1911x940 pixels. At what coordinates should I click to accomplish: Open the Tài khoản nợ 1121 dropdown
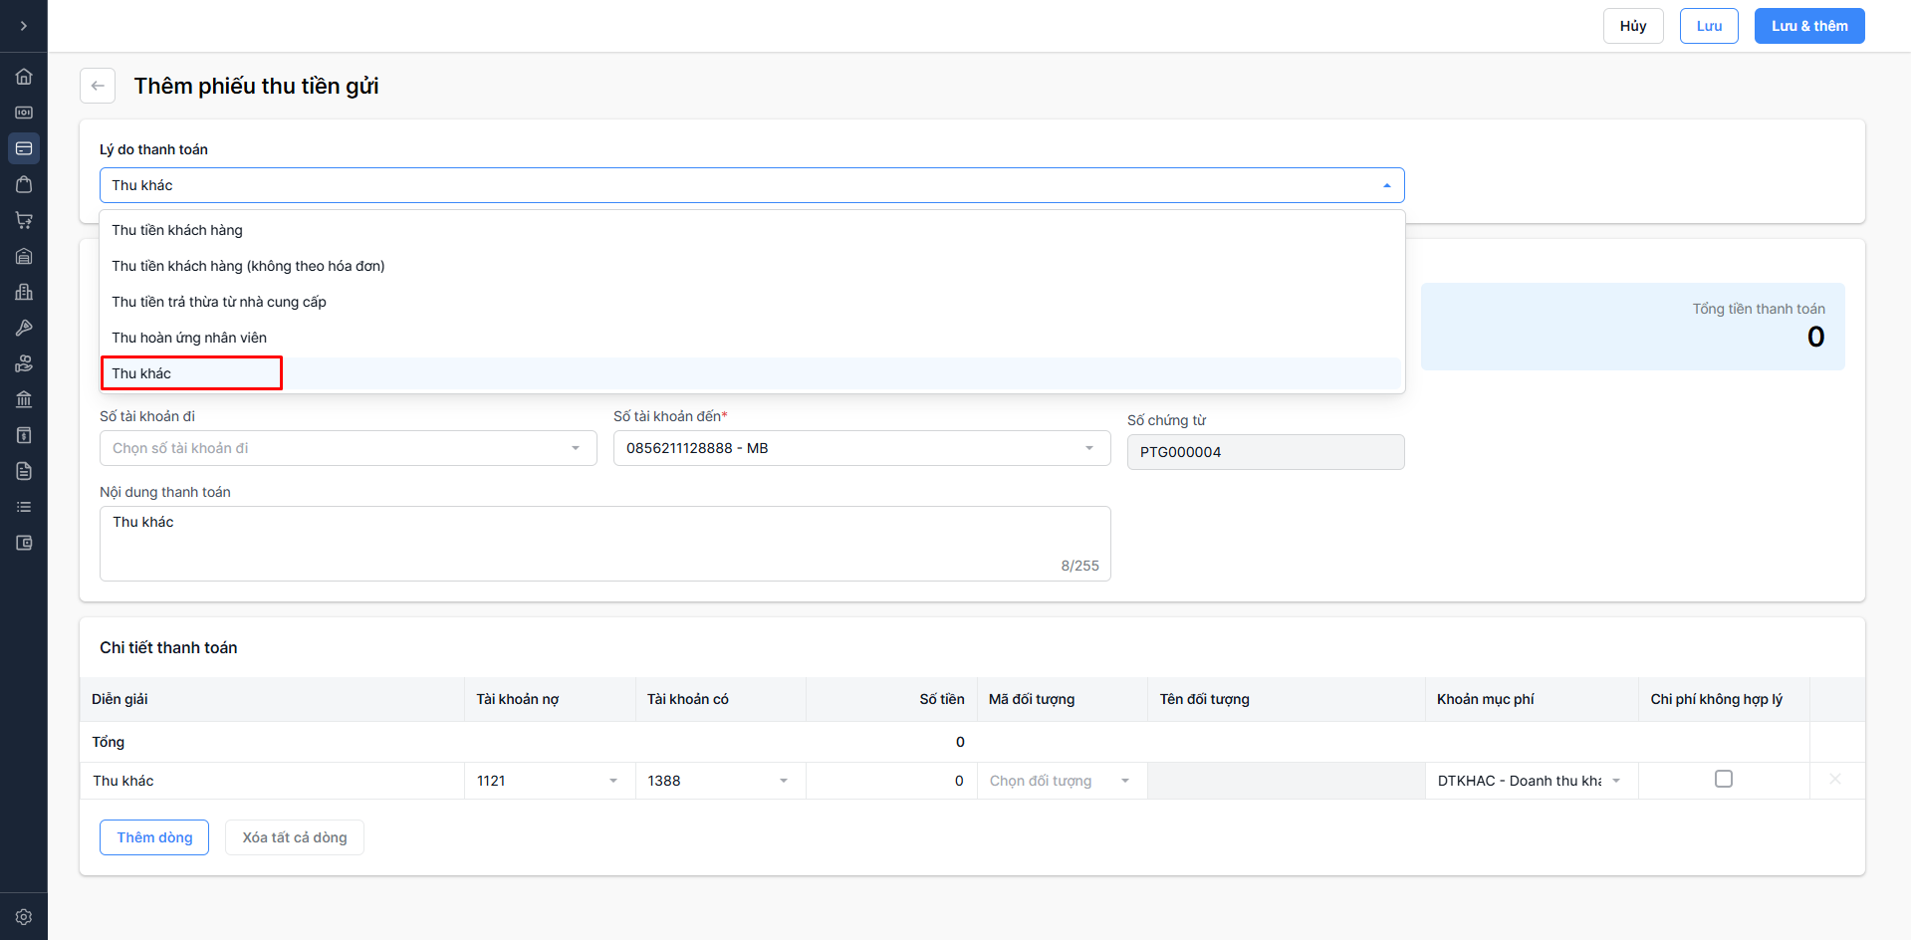pos(548,781)
